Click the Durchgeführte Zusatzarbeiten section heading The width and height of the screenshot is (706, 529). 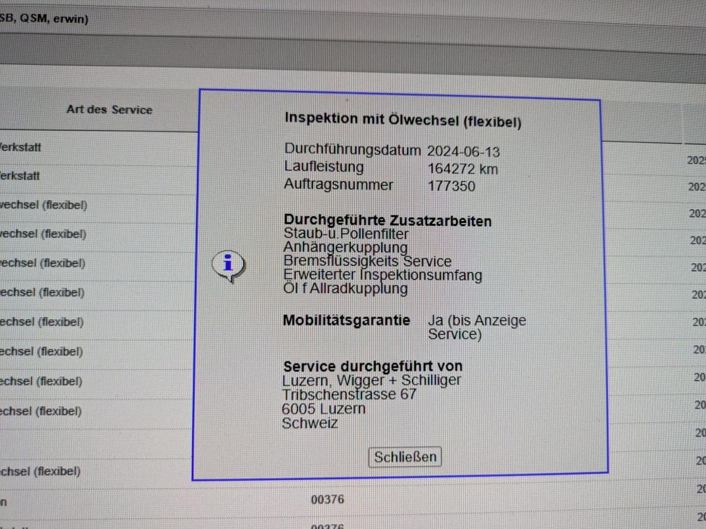[387, 220]
